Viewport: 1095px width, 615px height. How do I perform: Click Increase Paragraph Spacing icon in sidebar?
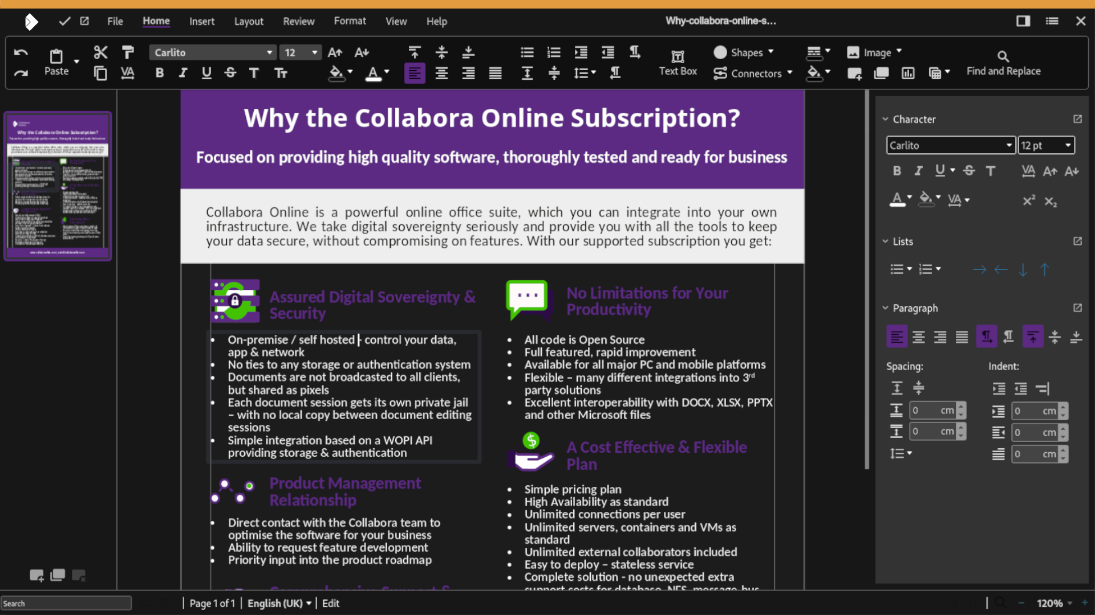click(897, 388)
